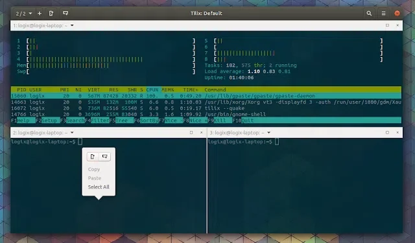Click F8 Nice + in htop footer
Image resolution: width=415 pixels, height=243 pixels.
click(196, 121)
